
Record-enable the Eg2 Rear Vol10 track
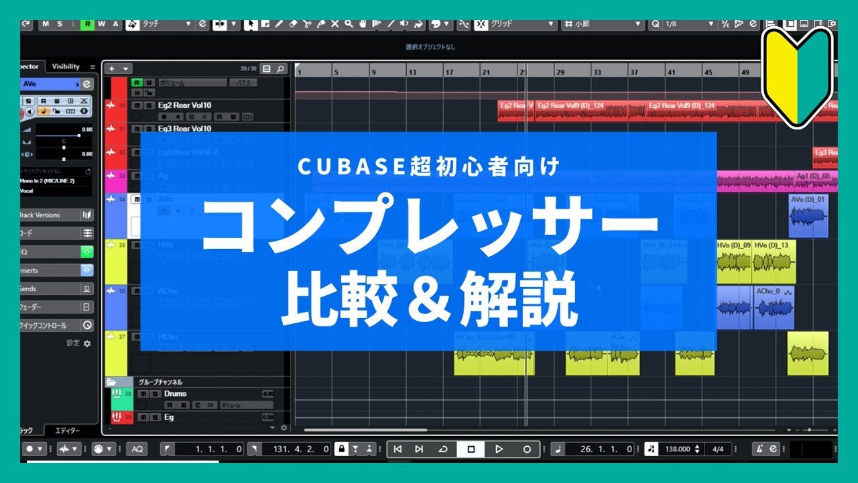[163, 117]
